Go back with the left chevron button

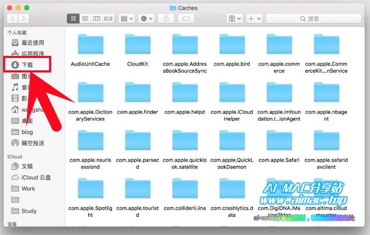coord(13,18)
